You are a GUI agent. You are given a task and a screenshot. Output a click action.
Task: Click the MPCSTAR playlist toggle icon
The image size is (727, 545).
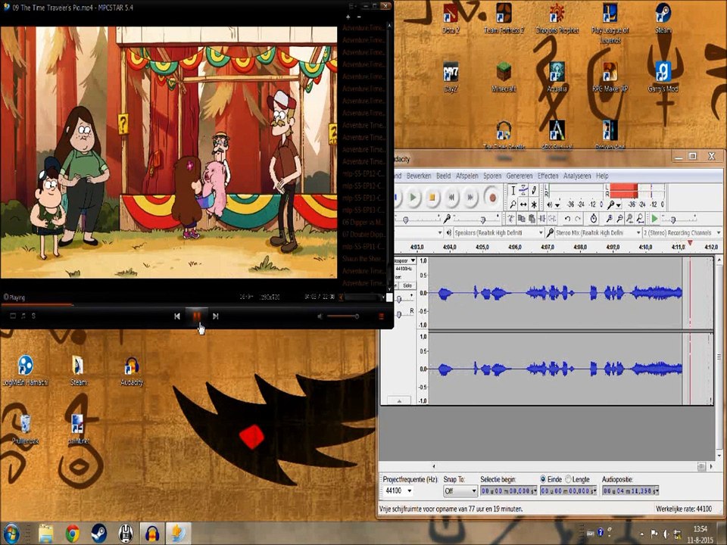(x=381, y=316)
